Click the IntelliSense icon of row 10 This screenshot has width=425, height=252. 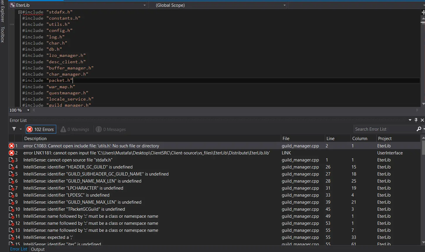point(12,209)
